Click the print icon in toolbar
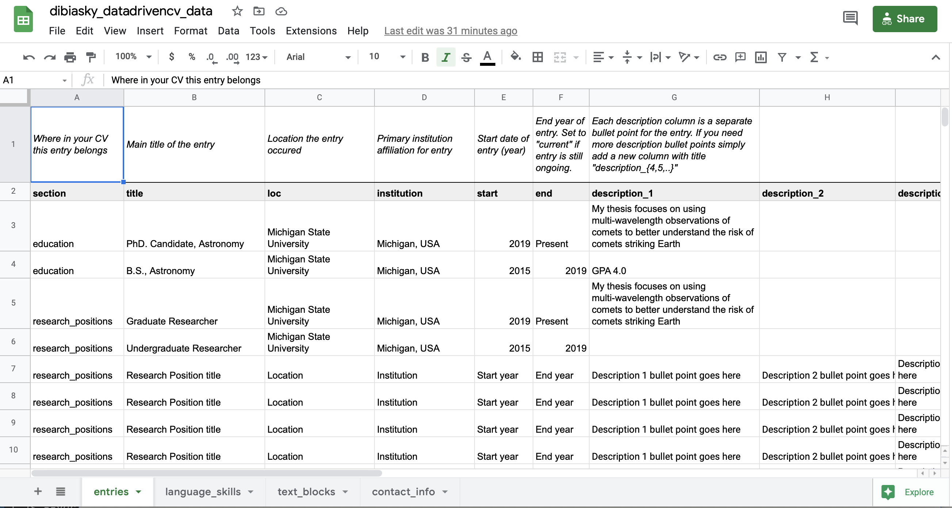This screenshot has height=508, width=952. tap(70, 57)
